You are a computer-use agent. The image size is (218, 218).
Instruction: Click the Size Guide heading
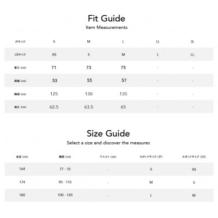coord(108,134)
